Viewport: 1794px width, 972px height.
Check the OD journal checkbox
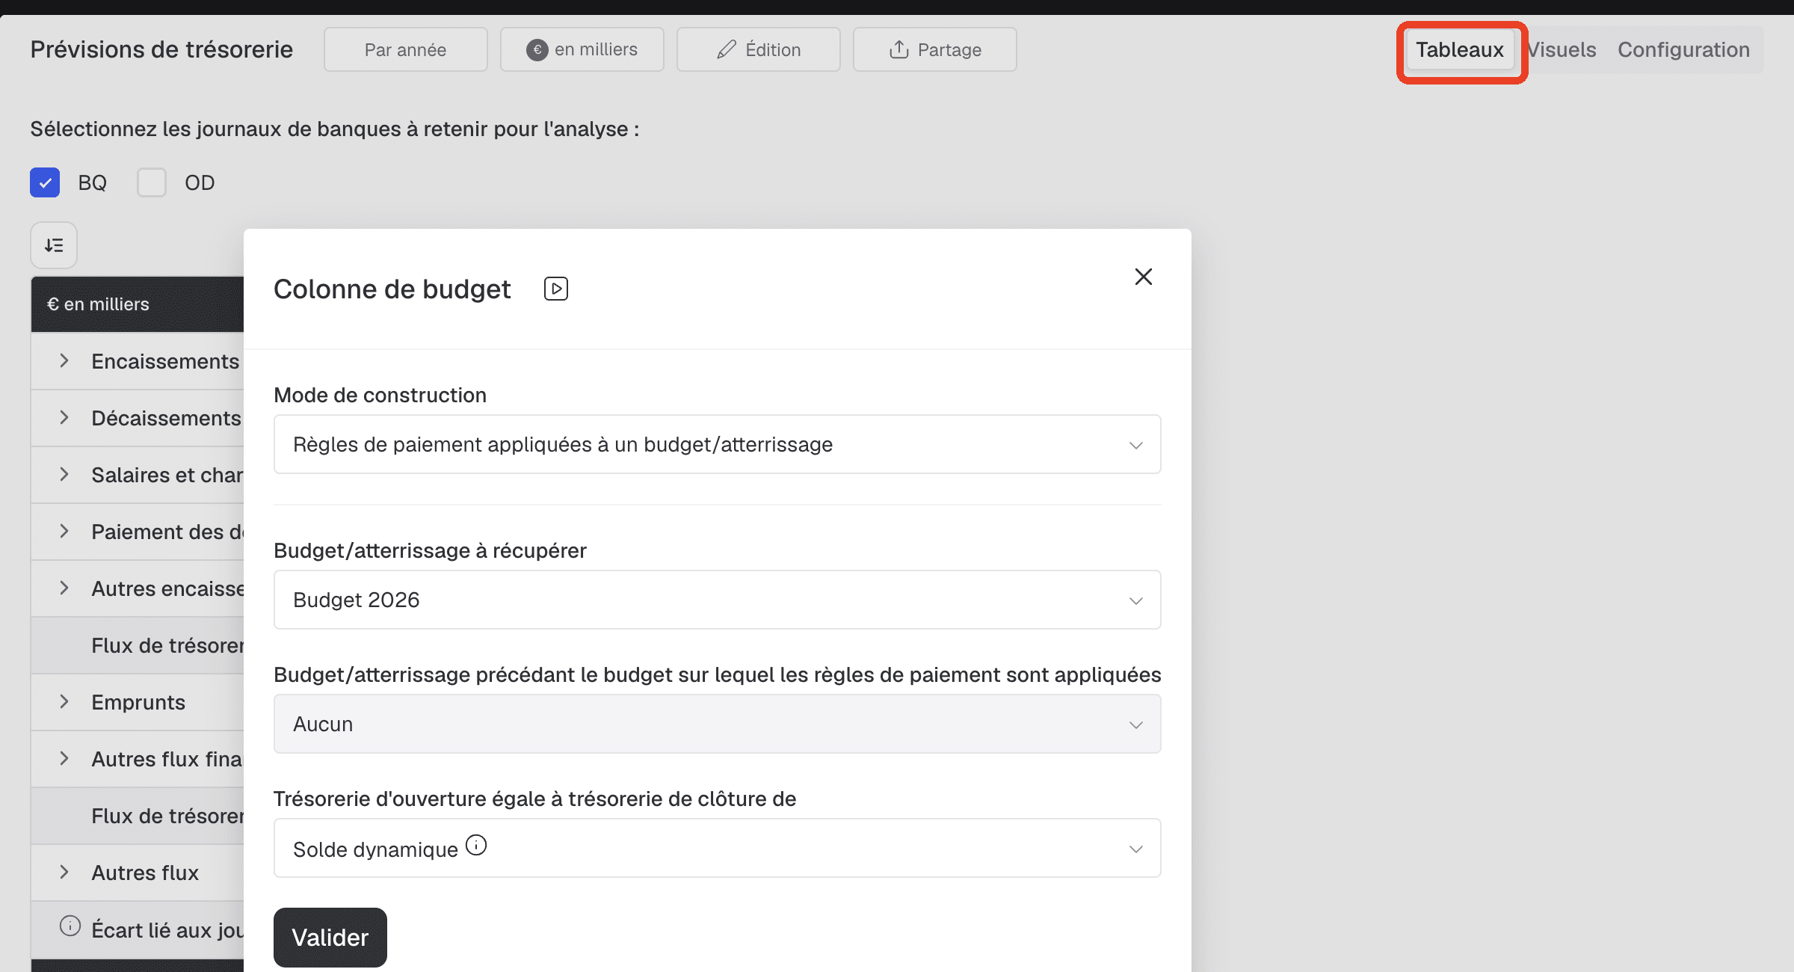coord(152,182)
